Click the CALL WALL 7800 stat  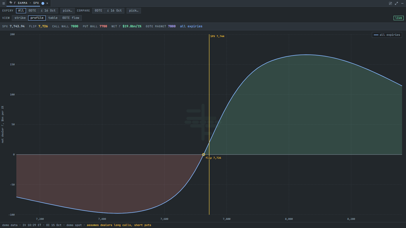click(65, 26)
